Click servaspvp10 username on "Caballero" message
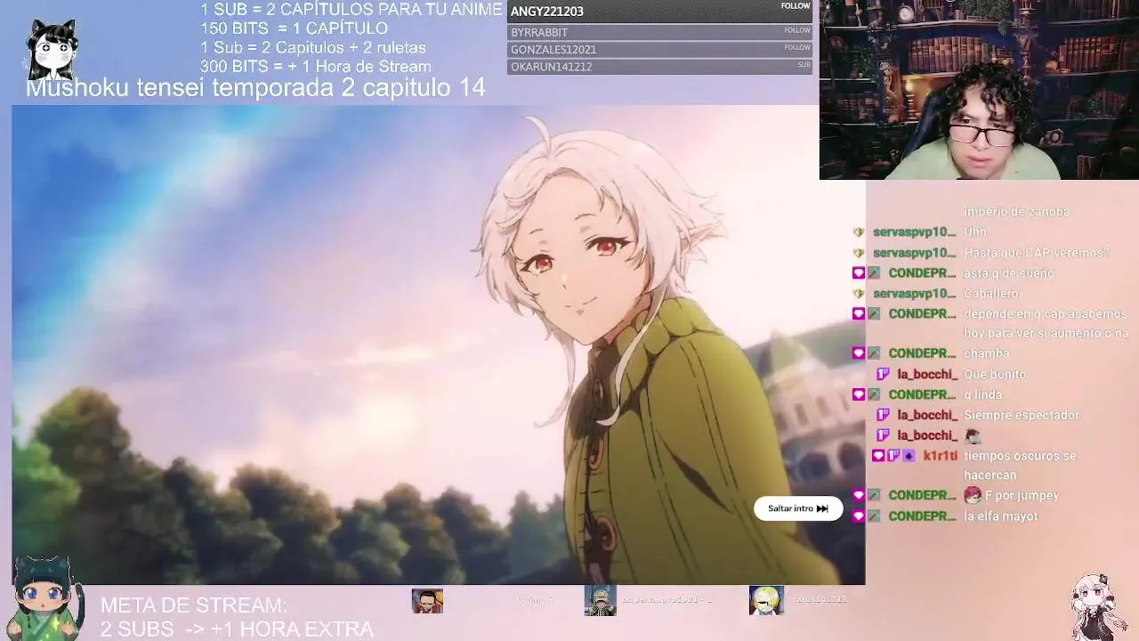This screenshot has width=1139, height=641. [x=914, y=294]
